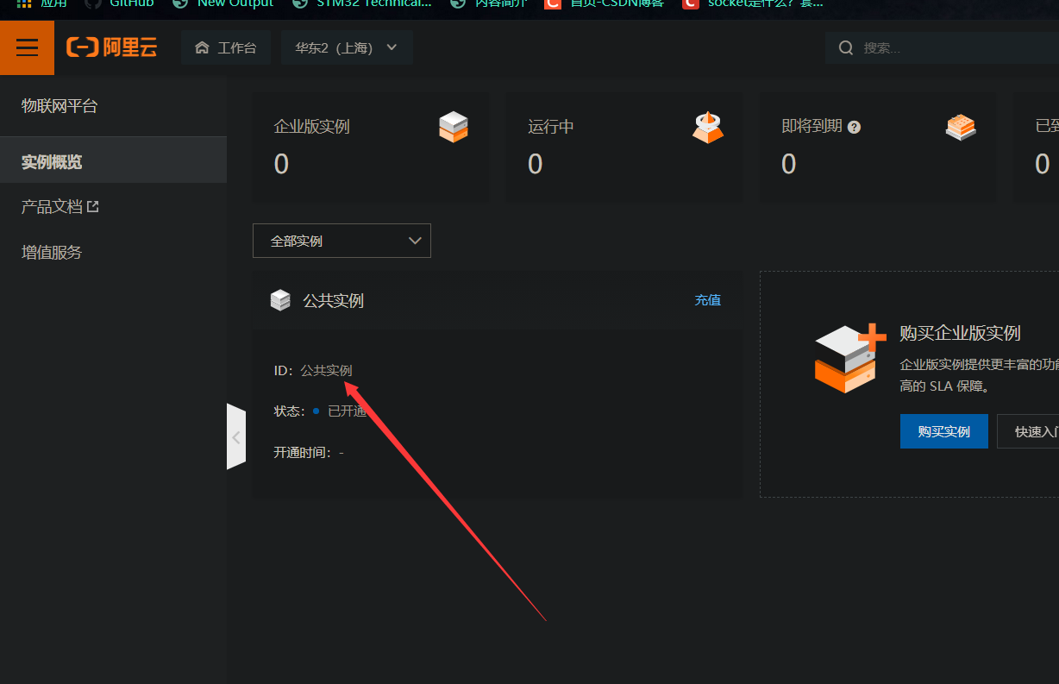This screenshot has width=1059, height=684.
Task: Click the GitHub favicon in the bookmarks bar
Action: (94, 3)
